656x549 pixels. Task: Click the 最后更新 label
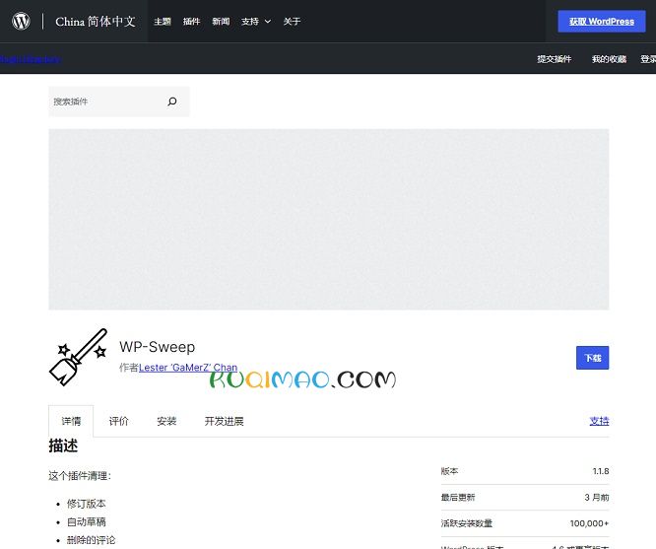pos(458,497)
